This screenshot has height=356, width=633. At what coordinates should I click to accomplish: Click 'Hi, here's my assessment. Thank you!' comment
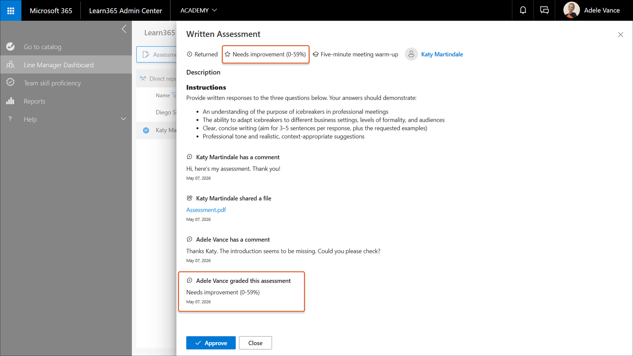[233, 169]
